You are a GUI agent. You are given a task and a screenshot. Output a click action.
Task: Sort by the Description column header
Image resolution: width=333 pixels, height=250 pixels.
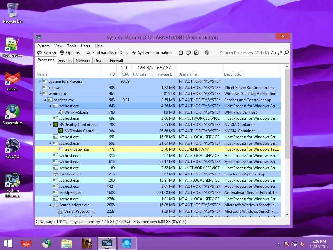251,74
